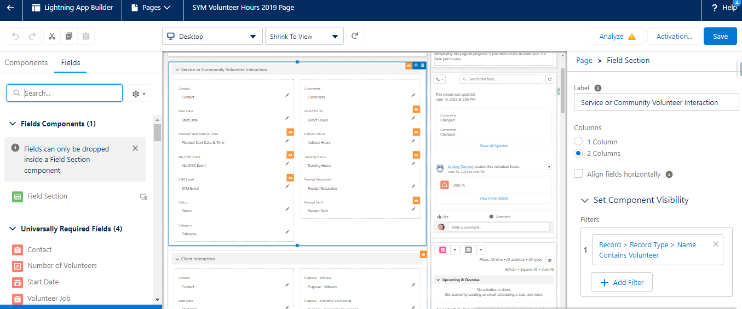The image size is (742, 309).
Task: Refresh the canvas view
Action: click(x=355, y=36)
